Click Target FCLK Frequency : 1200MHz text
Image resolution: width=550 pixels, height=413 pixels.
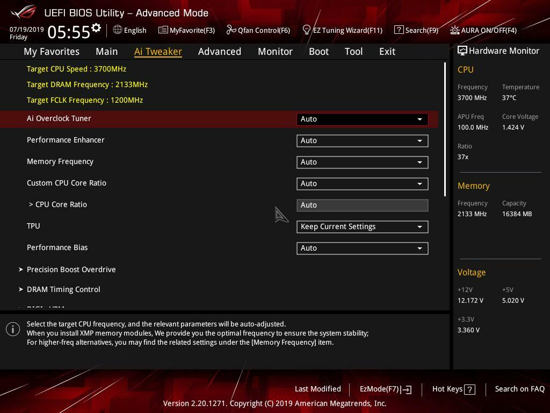click(85, 100)
